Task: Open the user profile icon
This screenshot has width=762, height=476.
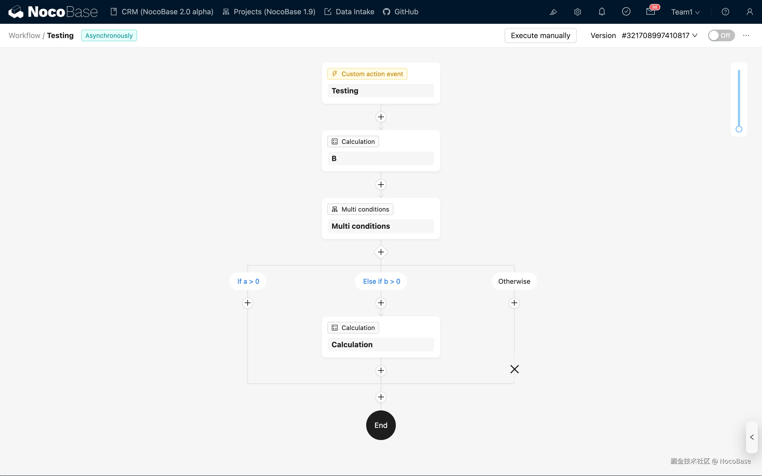Action: pos(749,12)
